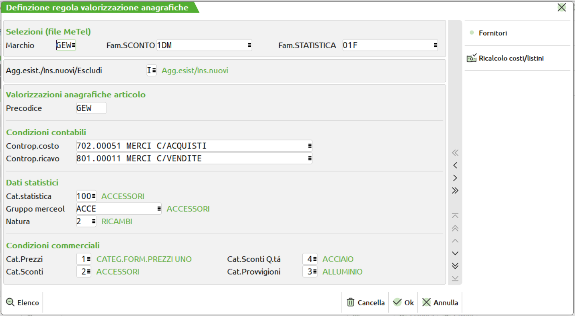Expand the Controp.costo account list
This screenshot has width=575, height=316.
[310, 146]
